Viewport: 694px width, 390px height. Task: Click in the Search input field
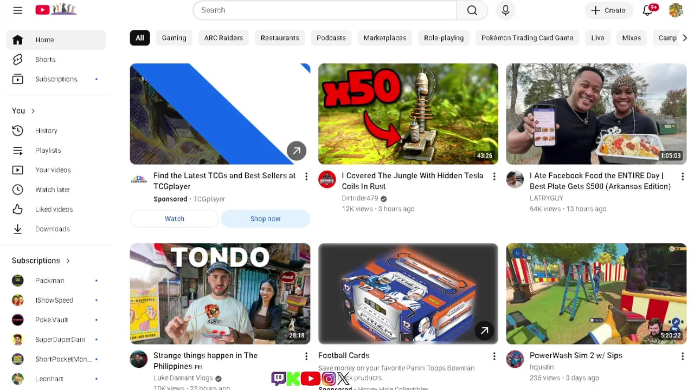point(325,10)
